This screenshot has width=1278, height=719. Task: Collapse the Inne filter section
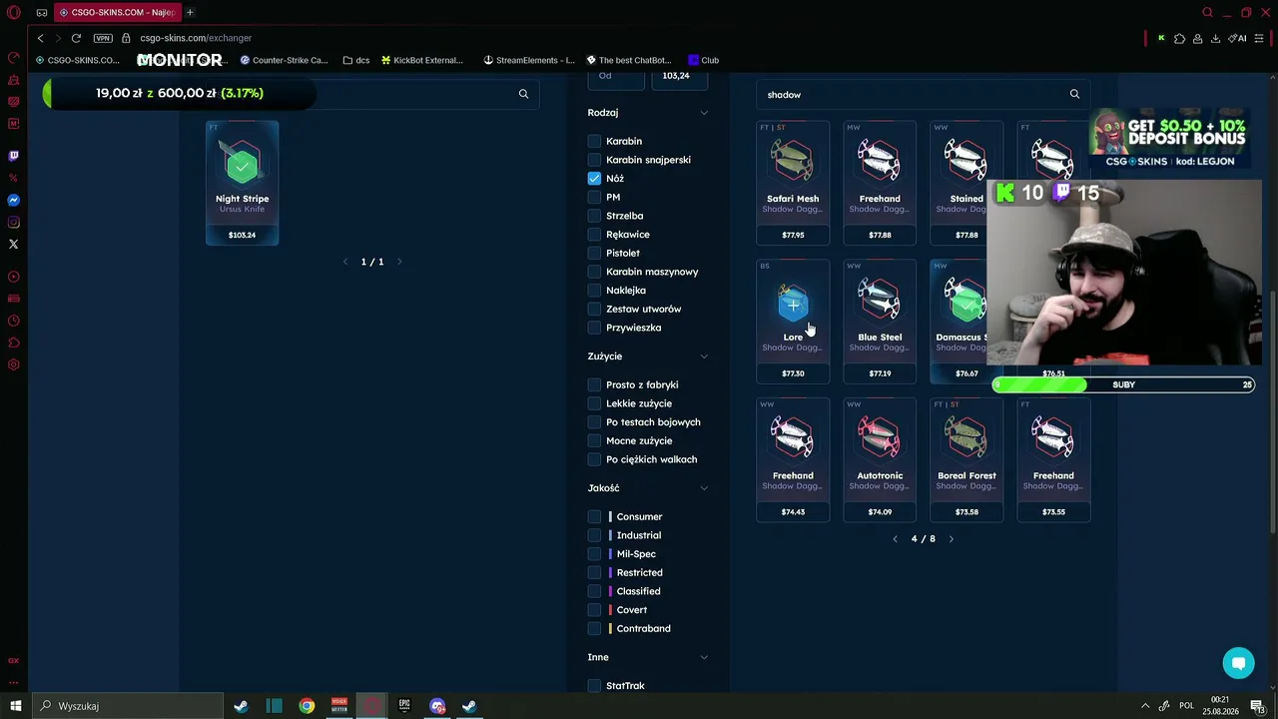click(704, 657)
